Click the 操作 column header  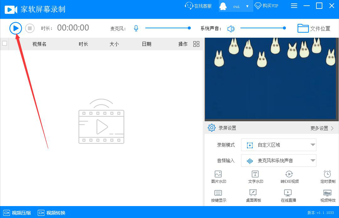click(183, 44)
